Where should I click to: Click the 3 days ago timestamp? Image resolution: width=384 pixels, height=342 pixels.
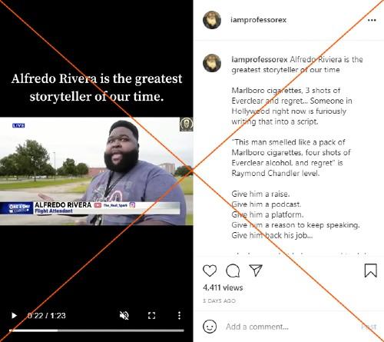click(x=219, y=300)
